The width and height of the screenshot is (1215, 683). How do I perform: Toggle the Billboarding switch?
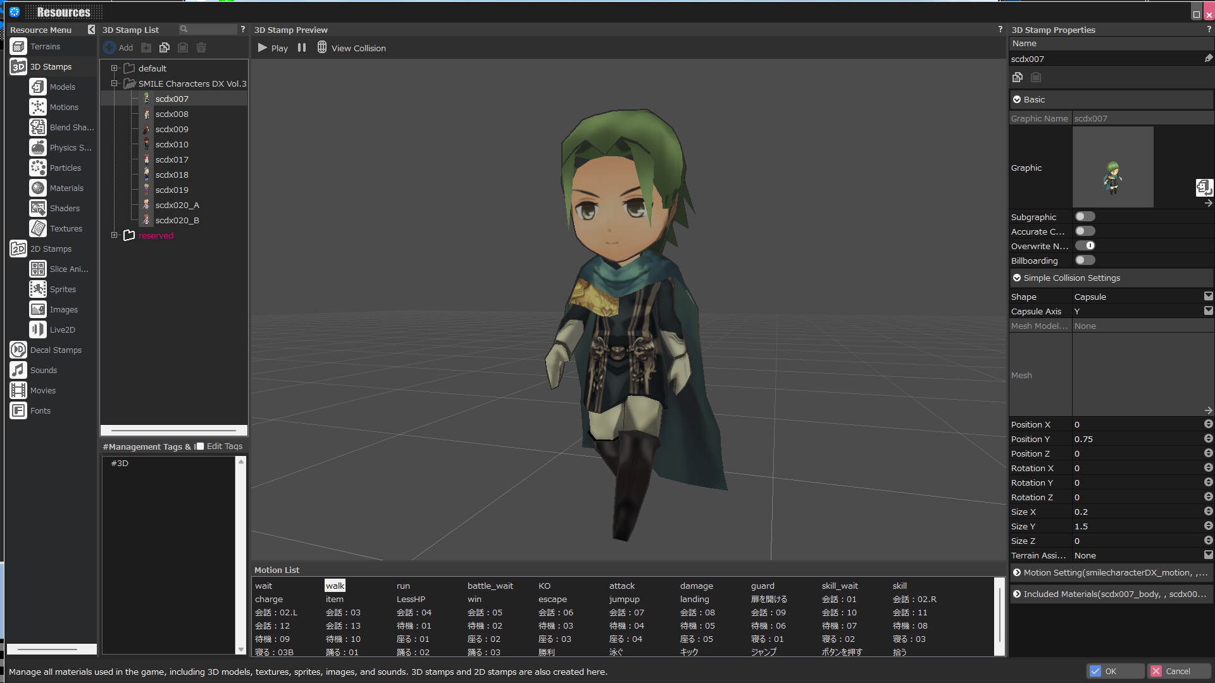point(1085,261)
